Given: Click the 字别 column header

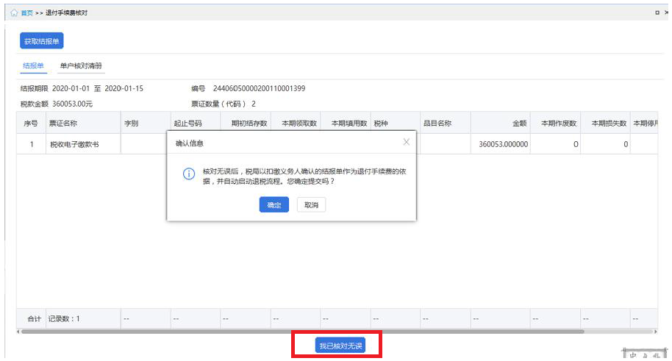Looking at the screenshot, I should click(146, 123).
